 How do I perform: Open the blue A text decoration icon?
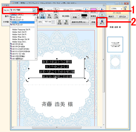(x=86, y=10)
